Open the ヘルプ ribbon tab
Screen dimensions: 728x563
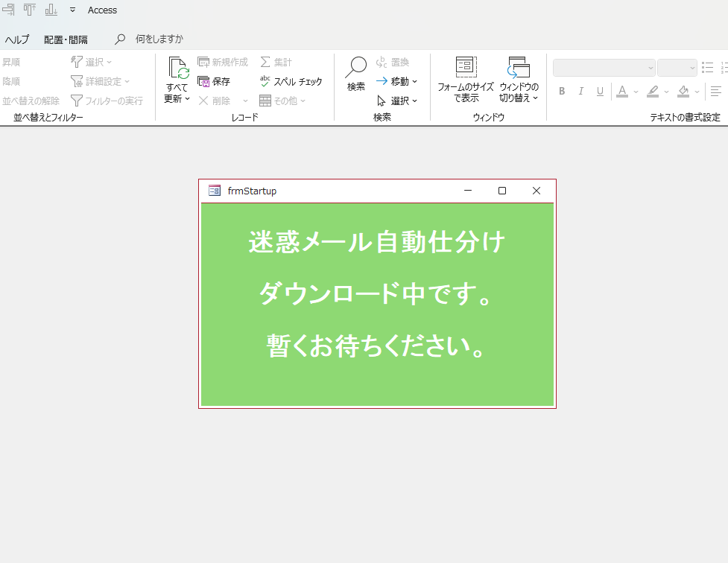[x=17, y=39]
